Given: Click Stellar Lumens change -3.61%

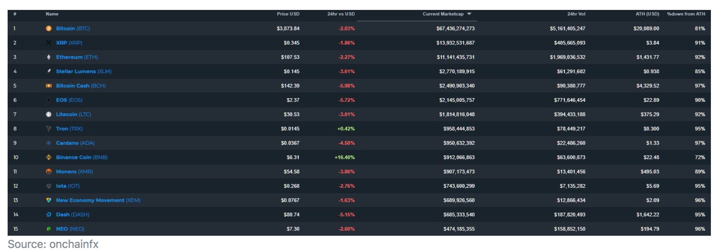Looking at the screenshot, I should pos(347,71).
